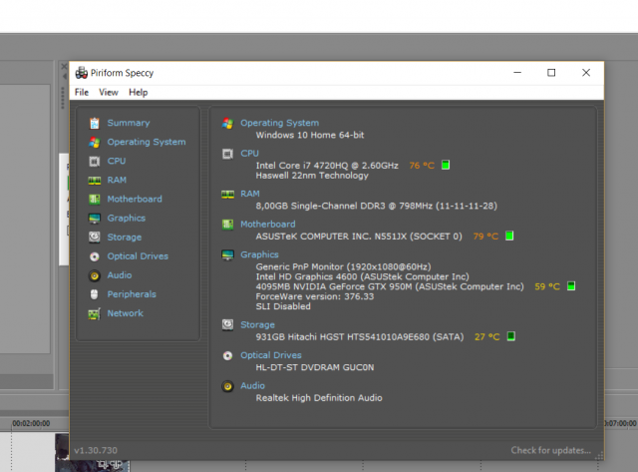
Task: Click the Graphics monitor icon in sidebar
Action: (95, 219)
